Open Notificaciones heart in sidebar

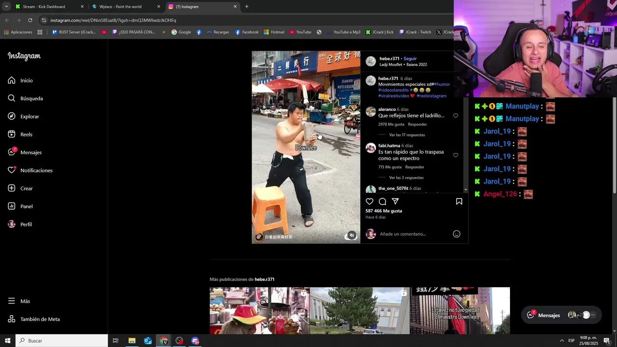click(x=30, y=171)
